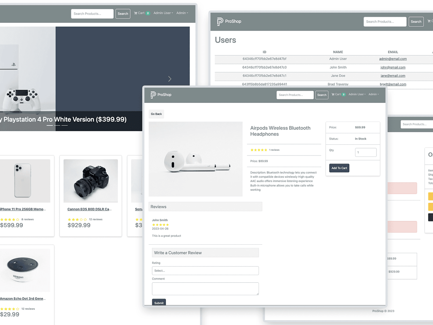Click the $599.99 iPhone price
Image resolution: width=433 pixels, height=325 pixels.
(x=12, y=225)
